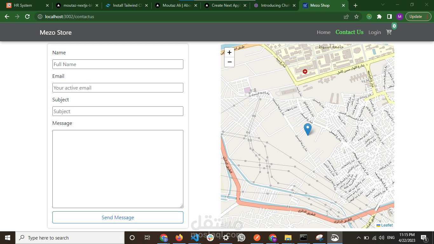Go back to previous page
This screenshot has width=434, height=244.
pos(7,17)
